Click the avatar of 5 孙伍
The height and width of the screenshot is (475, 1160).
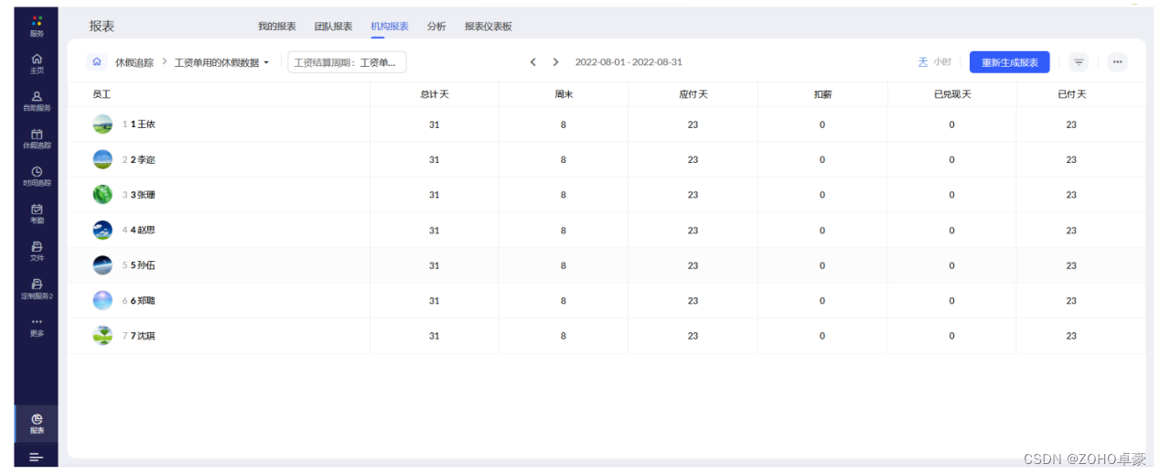tap(102, 265)
